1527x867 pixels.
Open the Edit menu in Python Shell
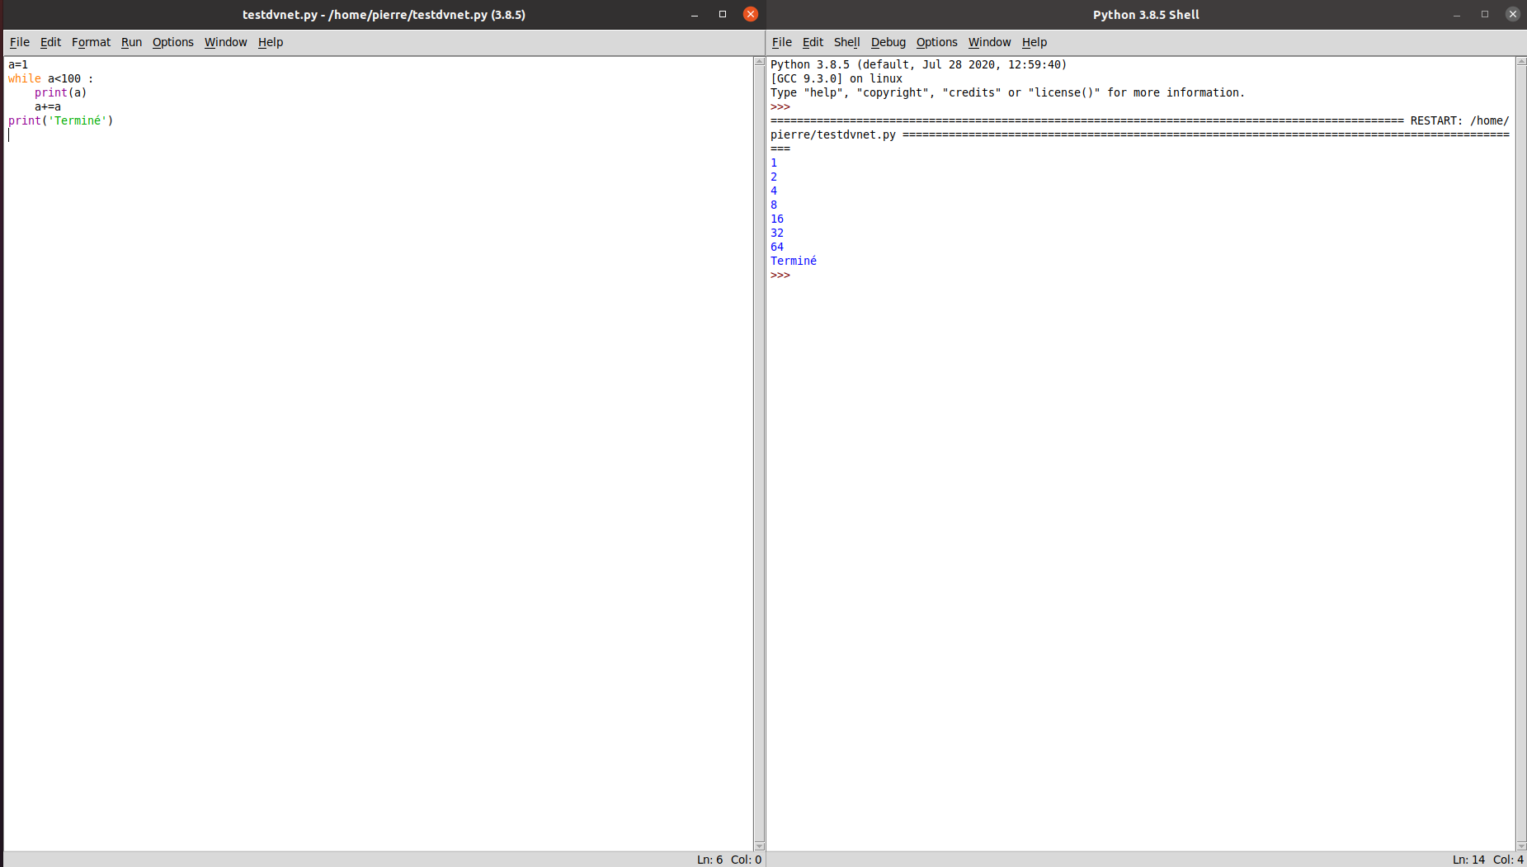[x=813, y=42]
